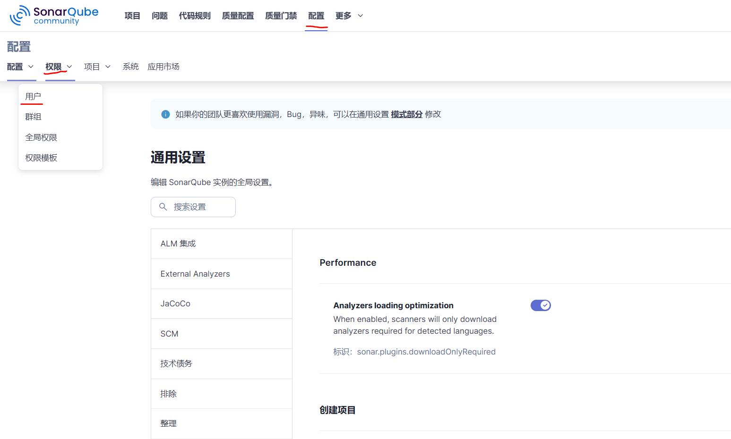Go to 问题 in top navigation
Screen dimensions: 731x439
click(x=160, y=16)
